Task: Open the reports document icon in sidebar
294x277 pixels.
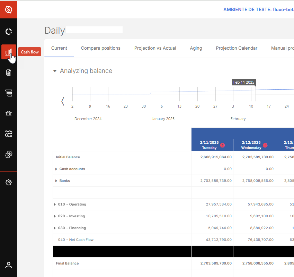Action: pyautogui.click(x=9, y=73)
